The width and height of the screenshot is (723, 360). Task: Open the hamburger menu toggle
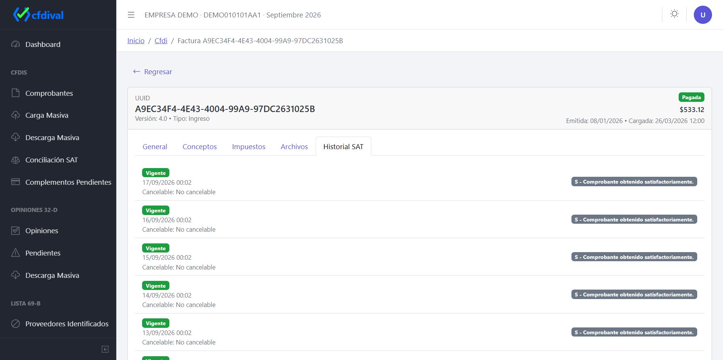tap(131, 15)
